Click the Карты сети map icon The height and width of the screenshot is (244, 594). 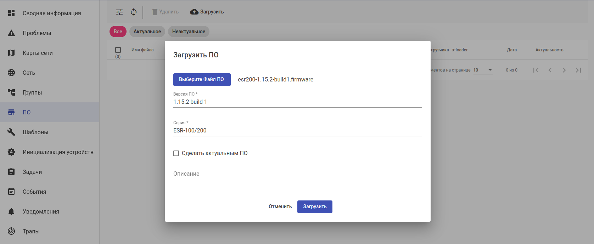(11, 53)
